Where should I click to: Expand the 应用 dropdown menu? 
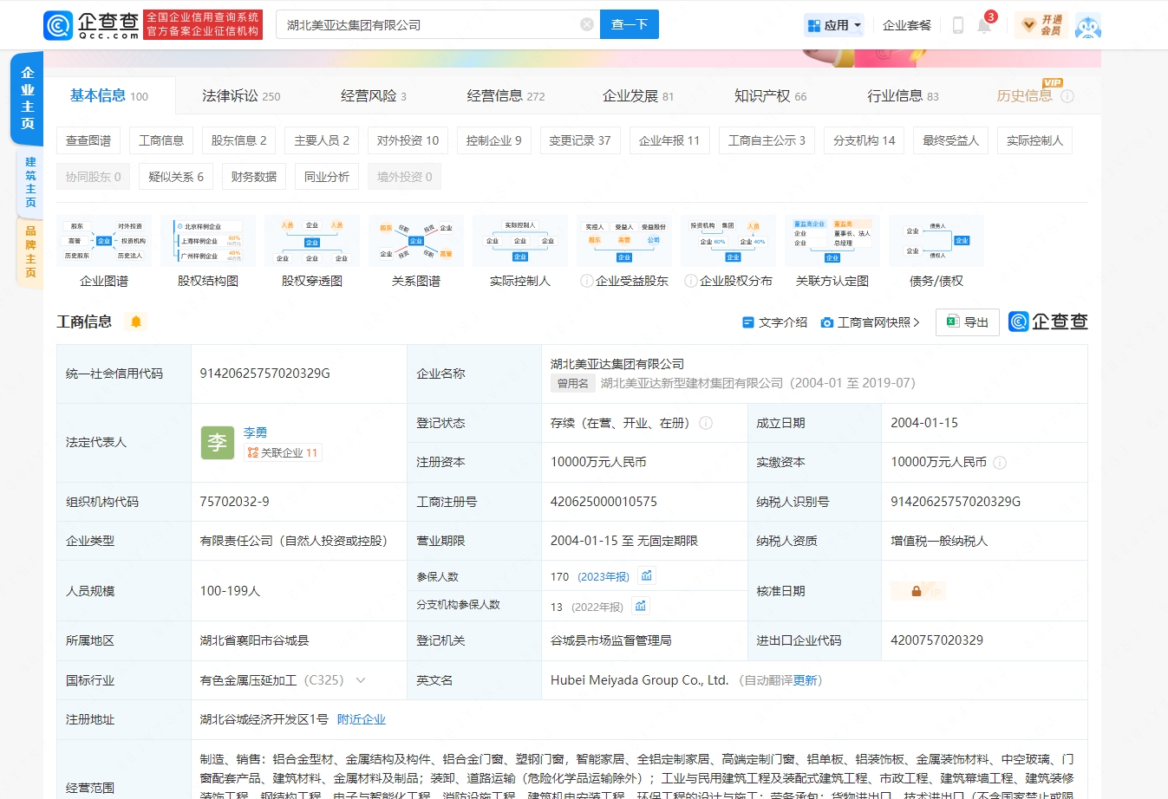pos(834,25)
